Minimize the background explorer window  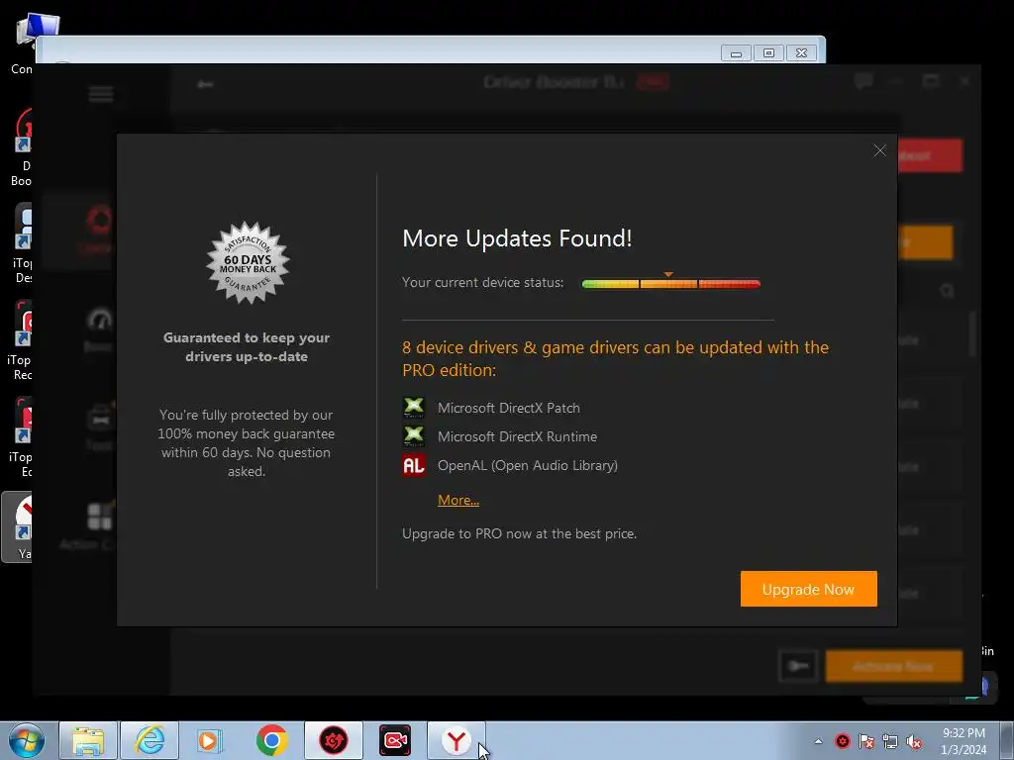click(x=736, y=53)
